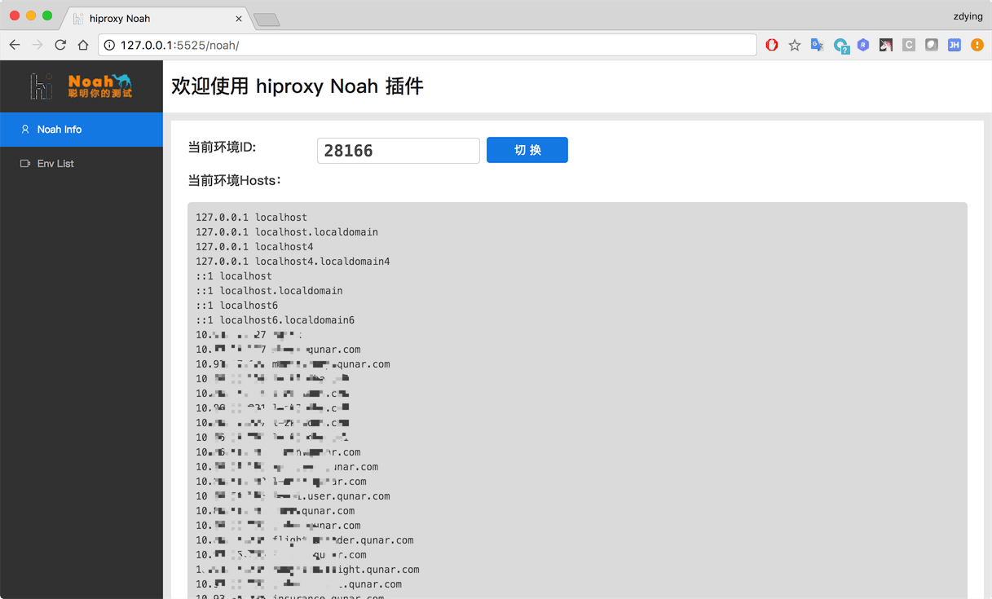Open the purple hexagon R extension
Viewport: 992px width, 599px height.
click(863, 45)
